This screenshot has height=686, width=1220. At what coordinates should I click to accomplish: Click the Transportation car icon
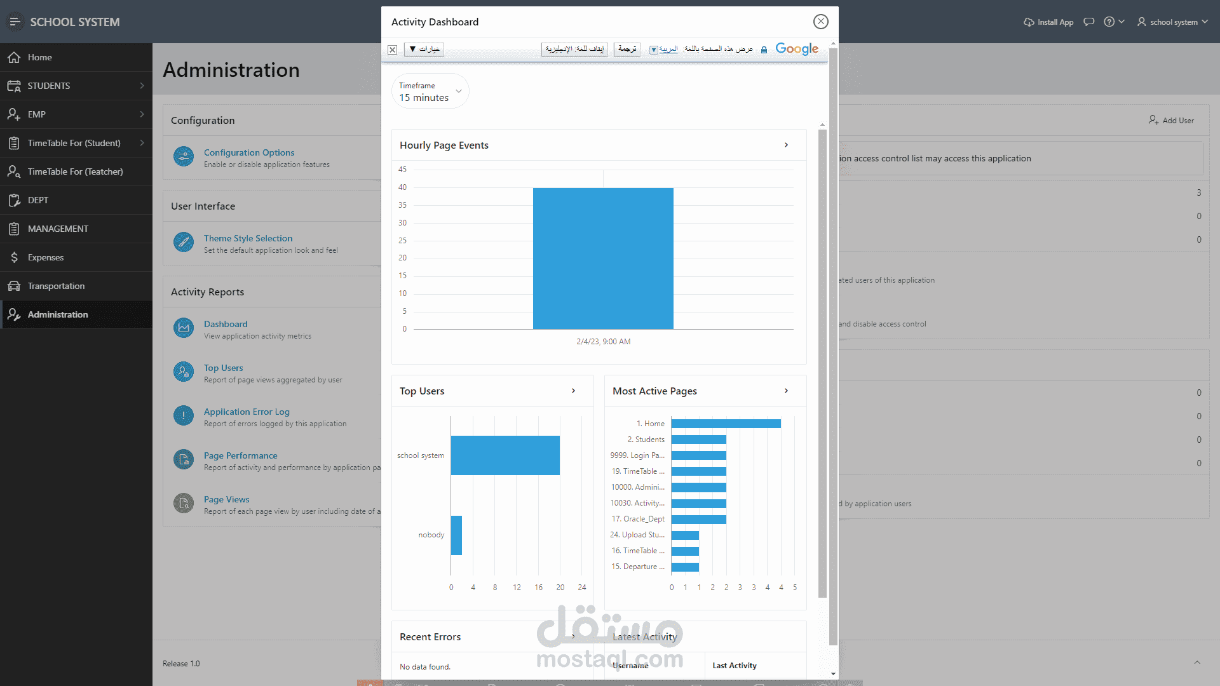(x=14, y=286)
